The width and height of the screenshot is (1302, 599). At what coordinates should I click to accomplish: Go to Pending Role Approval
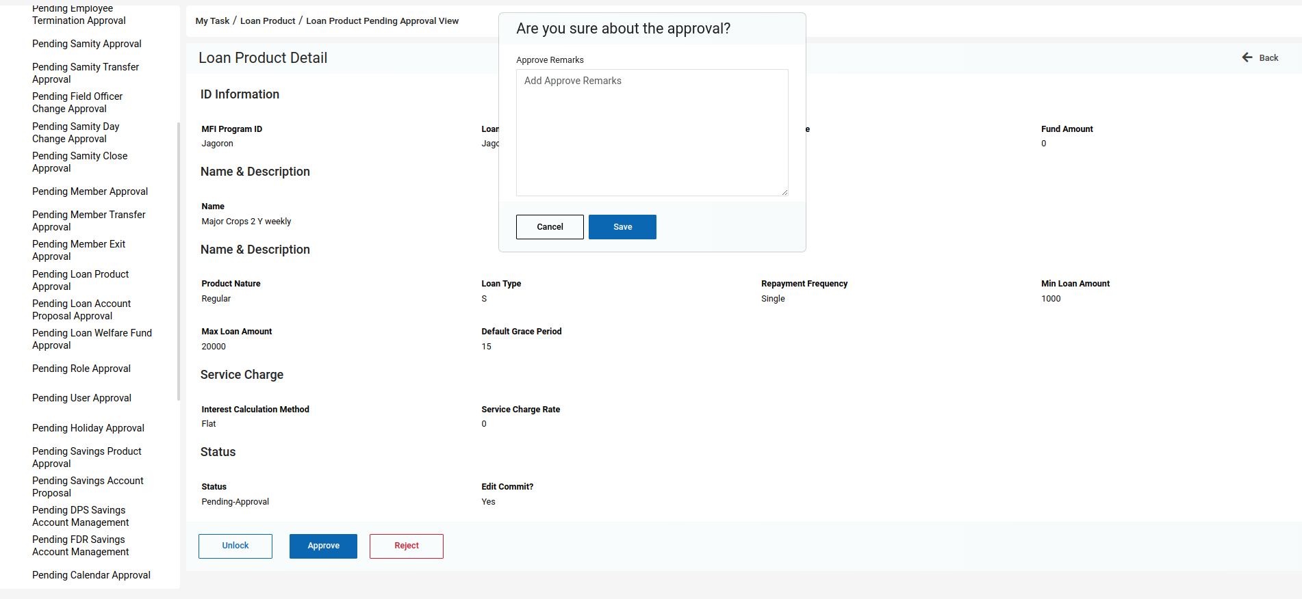click(x=81, y=369)
